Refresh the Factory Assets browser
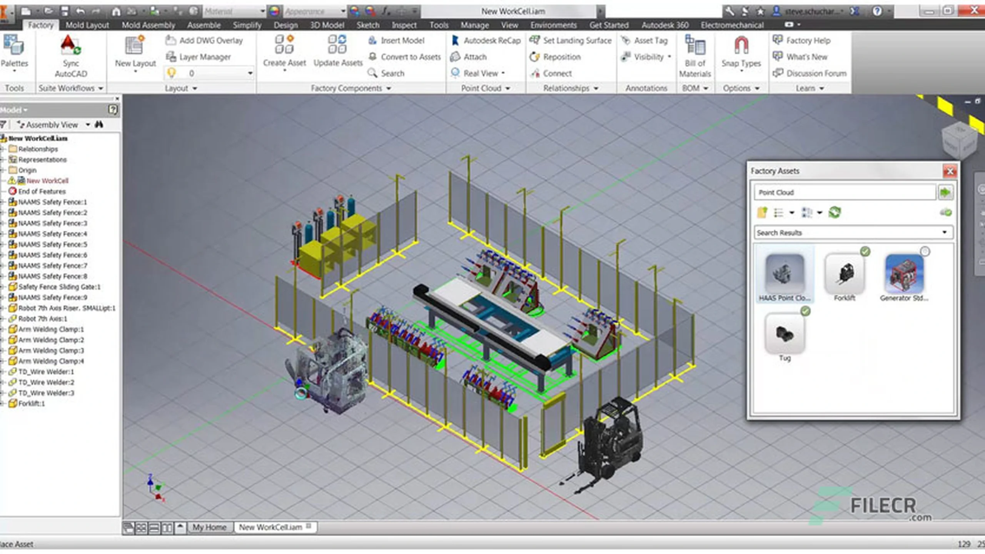This screenshot has width=985, height=554. (835, 212)
